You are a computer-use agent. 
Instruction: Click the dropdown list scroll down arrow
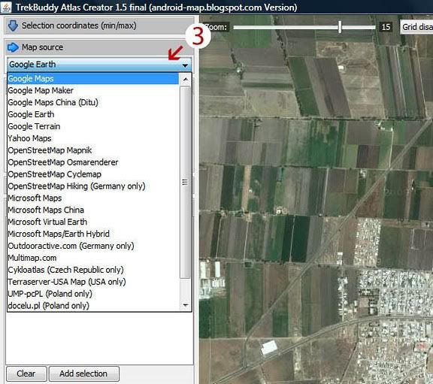tap(186, 305)
